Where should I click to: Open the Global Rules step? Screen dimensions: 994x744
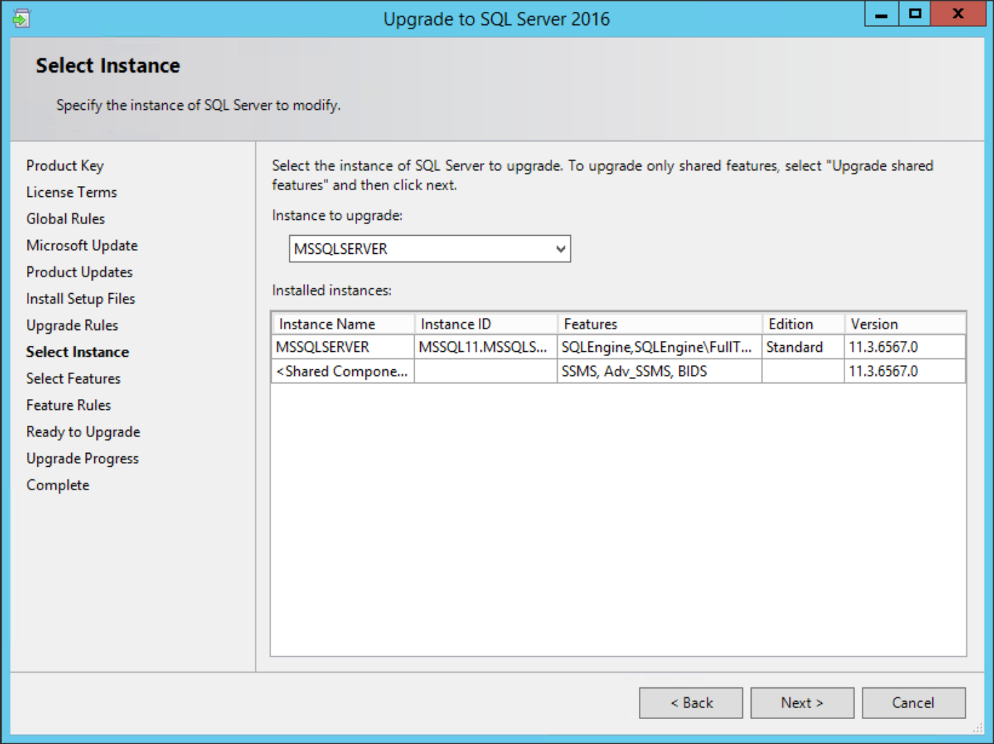click(66, 218)
